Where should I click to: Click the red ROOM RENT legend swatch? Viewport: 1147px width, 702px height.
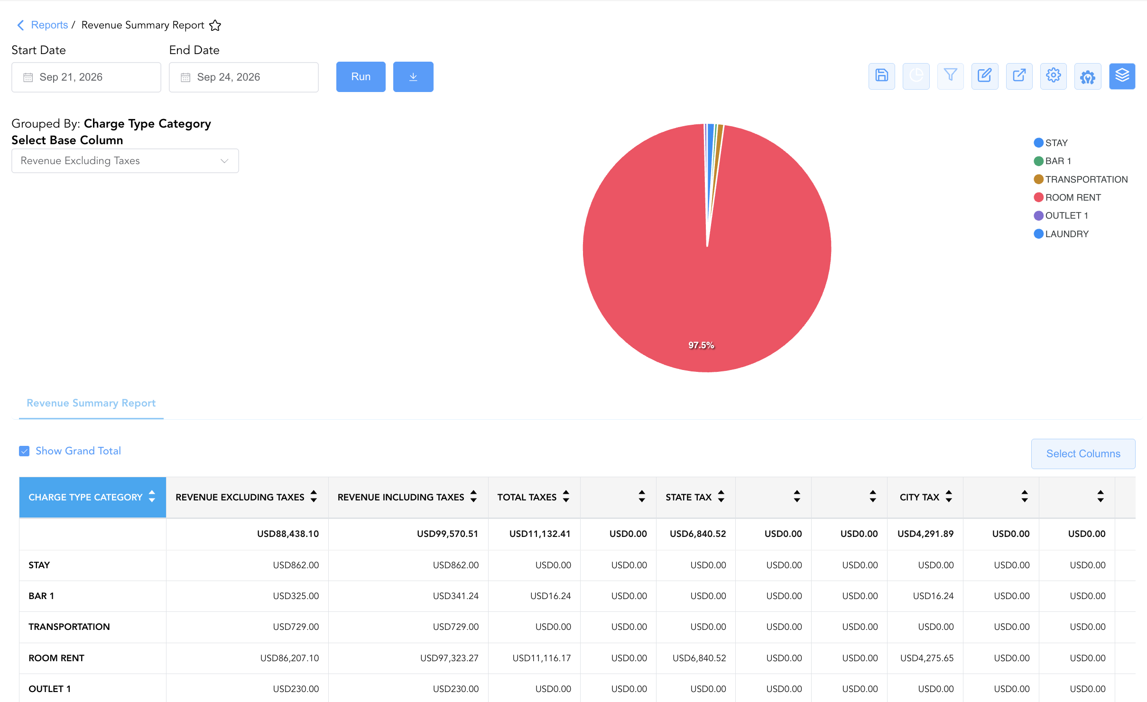pyautogui.click(x=1038, y=197)
